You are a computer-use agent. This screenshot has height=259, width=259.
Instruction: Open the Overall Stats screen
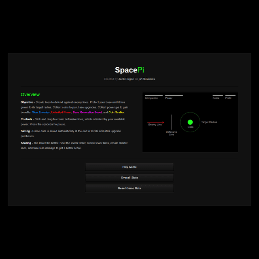[129, 178]
